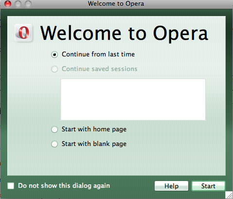Click the large Welcome to Opera heading

(x=124, y=34)
